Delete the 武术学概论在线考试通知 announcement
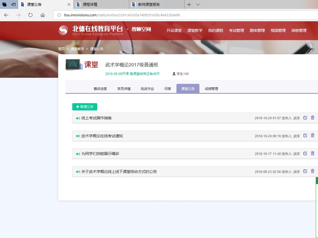This screenshot has height=238, width=318. pos(312,136)
